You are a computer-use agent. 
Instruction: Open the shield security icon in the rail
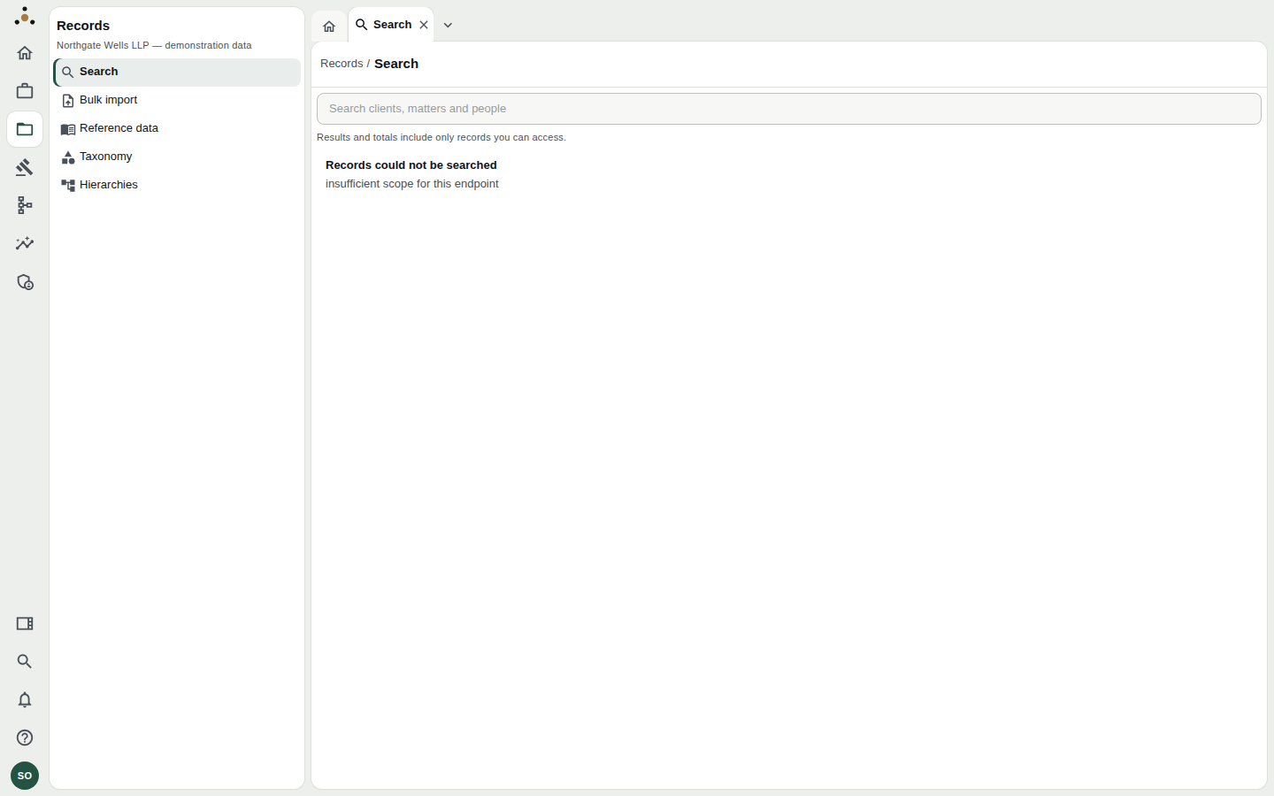(25, 282)
